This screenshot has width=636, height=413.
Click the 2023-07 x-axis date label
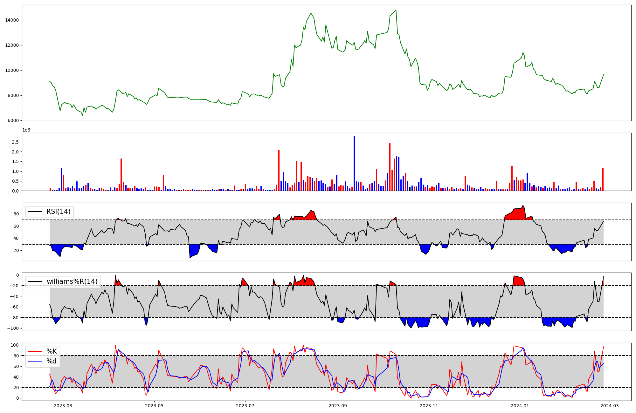(245, 405)
